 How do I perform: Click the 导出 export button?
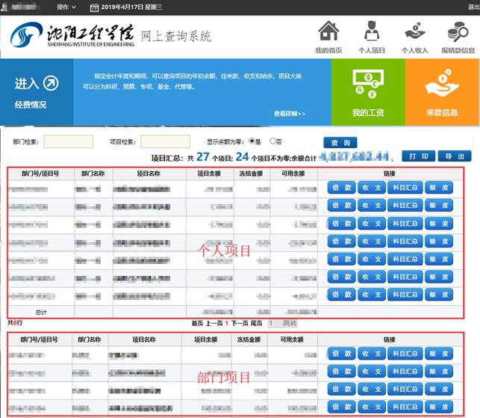(x=454, y=156)
